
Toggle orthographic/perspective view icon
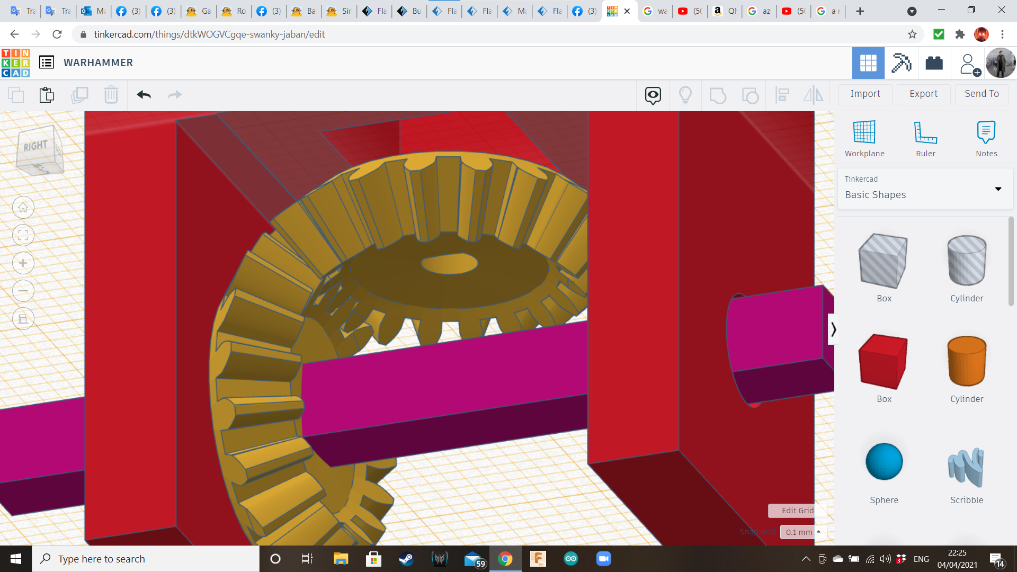click(23, 319)
